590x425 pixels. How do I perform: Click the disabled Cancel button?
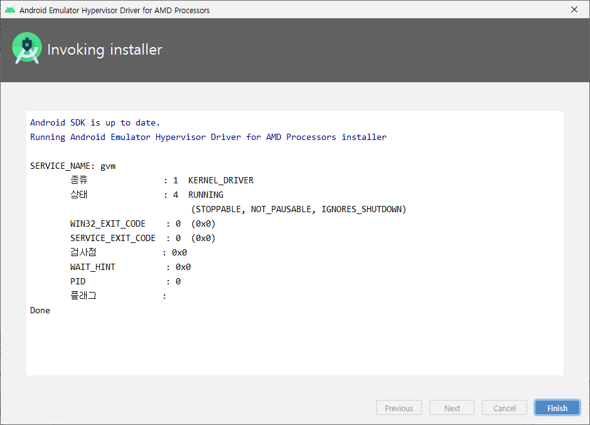(504, 408)
